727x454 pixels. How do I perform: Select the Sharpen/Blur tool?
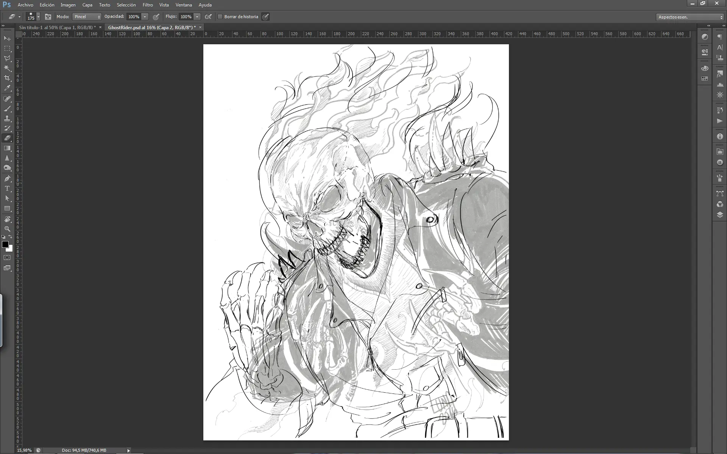coord(7,158)
